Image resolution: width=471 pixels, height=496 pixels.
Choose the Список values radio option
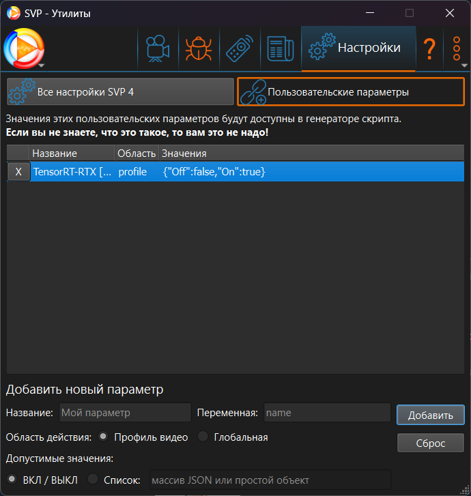coord(92,479)
